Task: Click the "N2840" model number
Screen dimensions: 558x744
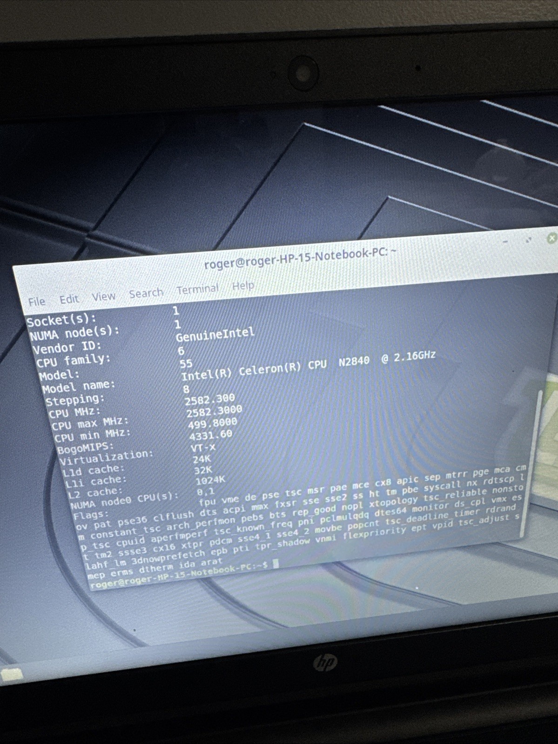Action: [354, 361]
